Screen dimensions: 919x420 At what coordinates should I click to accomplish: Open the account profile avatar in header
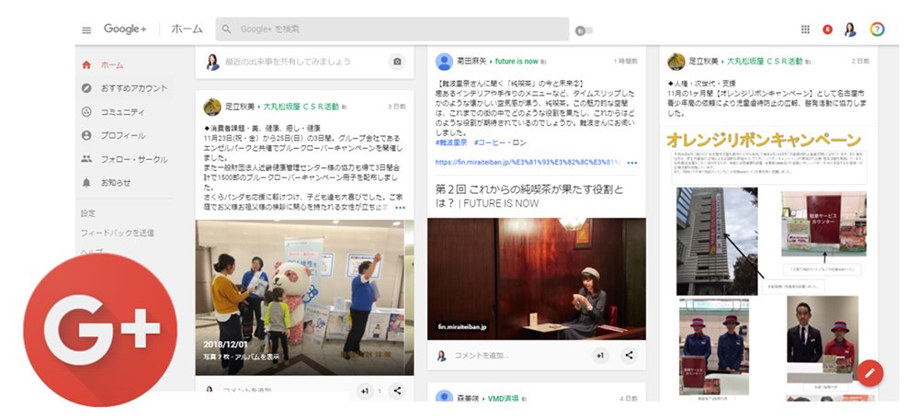coord(850,29)
